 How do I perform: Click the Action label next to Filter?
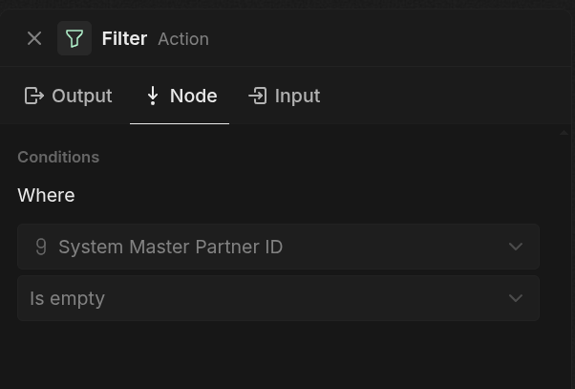click(183, 39)
